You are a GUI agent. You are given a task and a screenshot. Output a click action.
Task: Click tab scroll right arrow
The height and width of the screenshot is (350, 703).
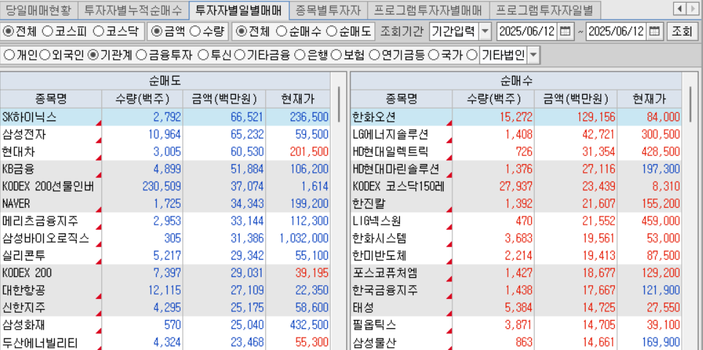[x=691, y=9]
